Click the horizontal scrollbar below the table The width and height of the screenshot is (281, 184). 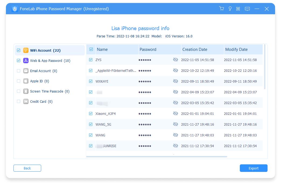coord(157,157)
